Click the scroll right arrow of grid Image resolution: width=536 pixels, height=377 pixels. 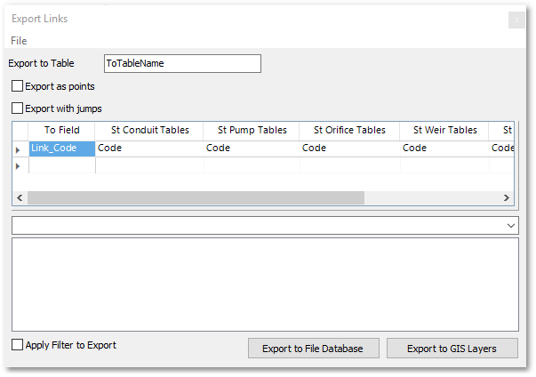pos(507,198)
